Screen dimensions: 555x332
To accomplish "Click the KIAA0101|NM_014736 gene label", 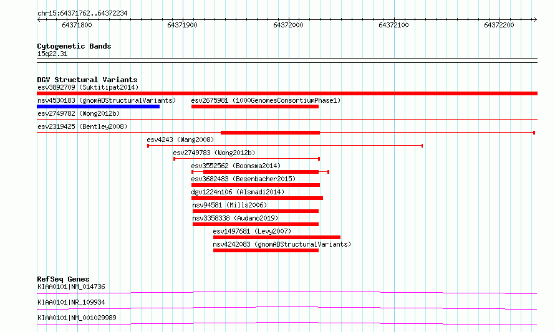I will [71, 287].
